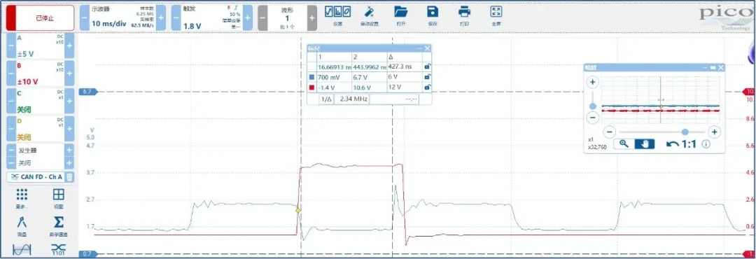Click the 6.7 ruler handle on the left axis
This screenshot has height=259, width=756.
88,91
